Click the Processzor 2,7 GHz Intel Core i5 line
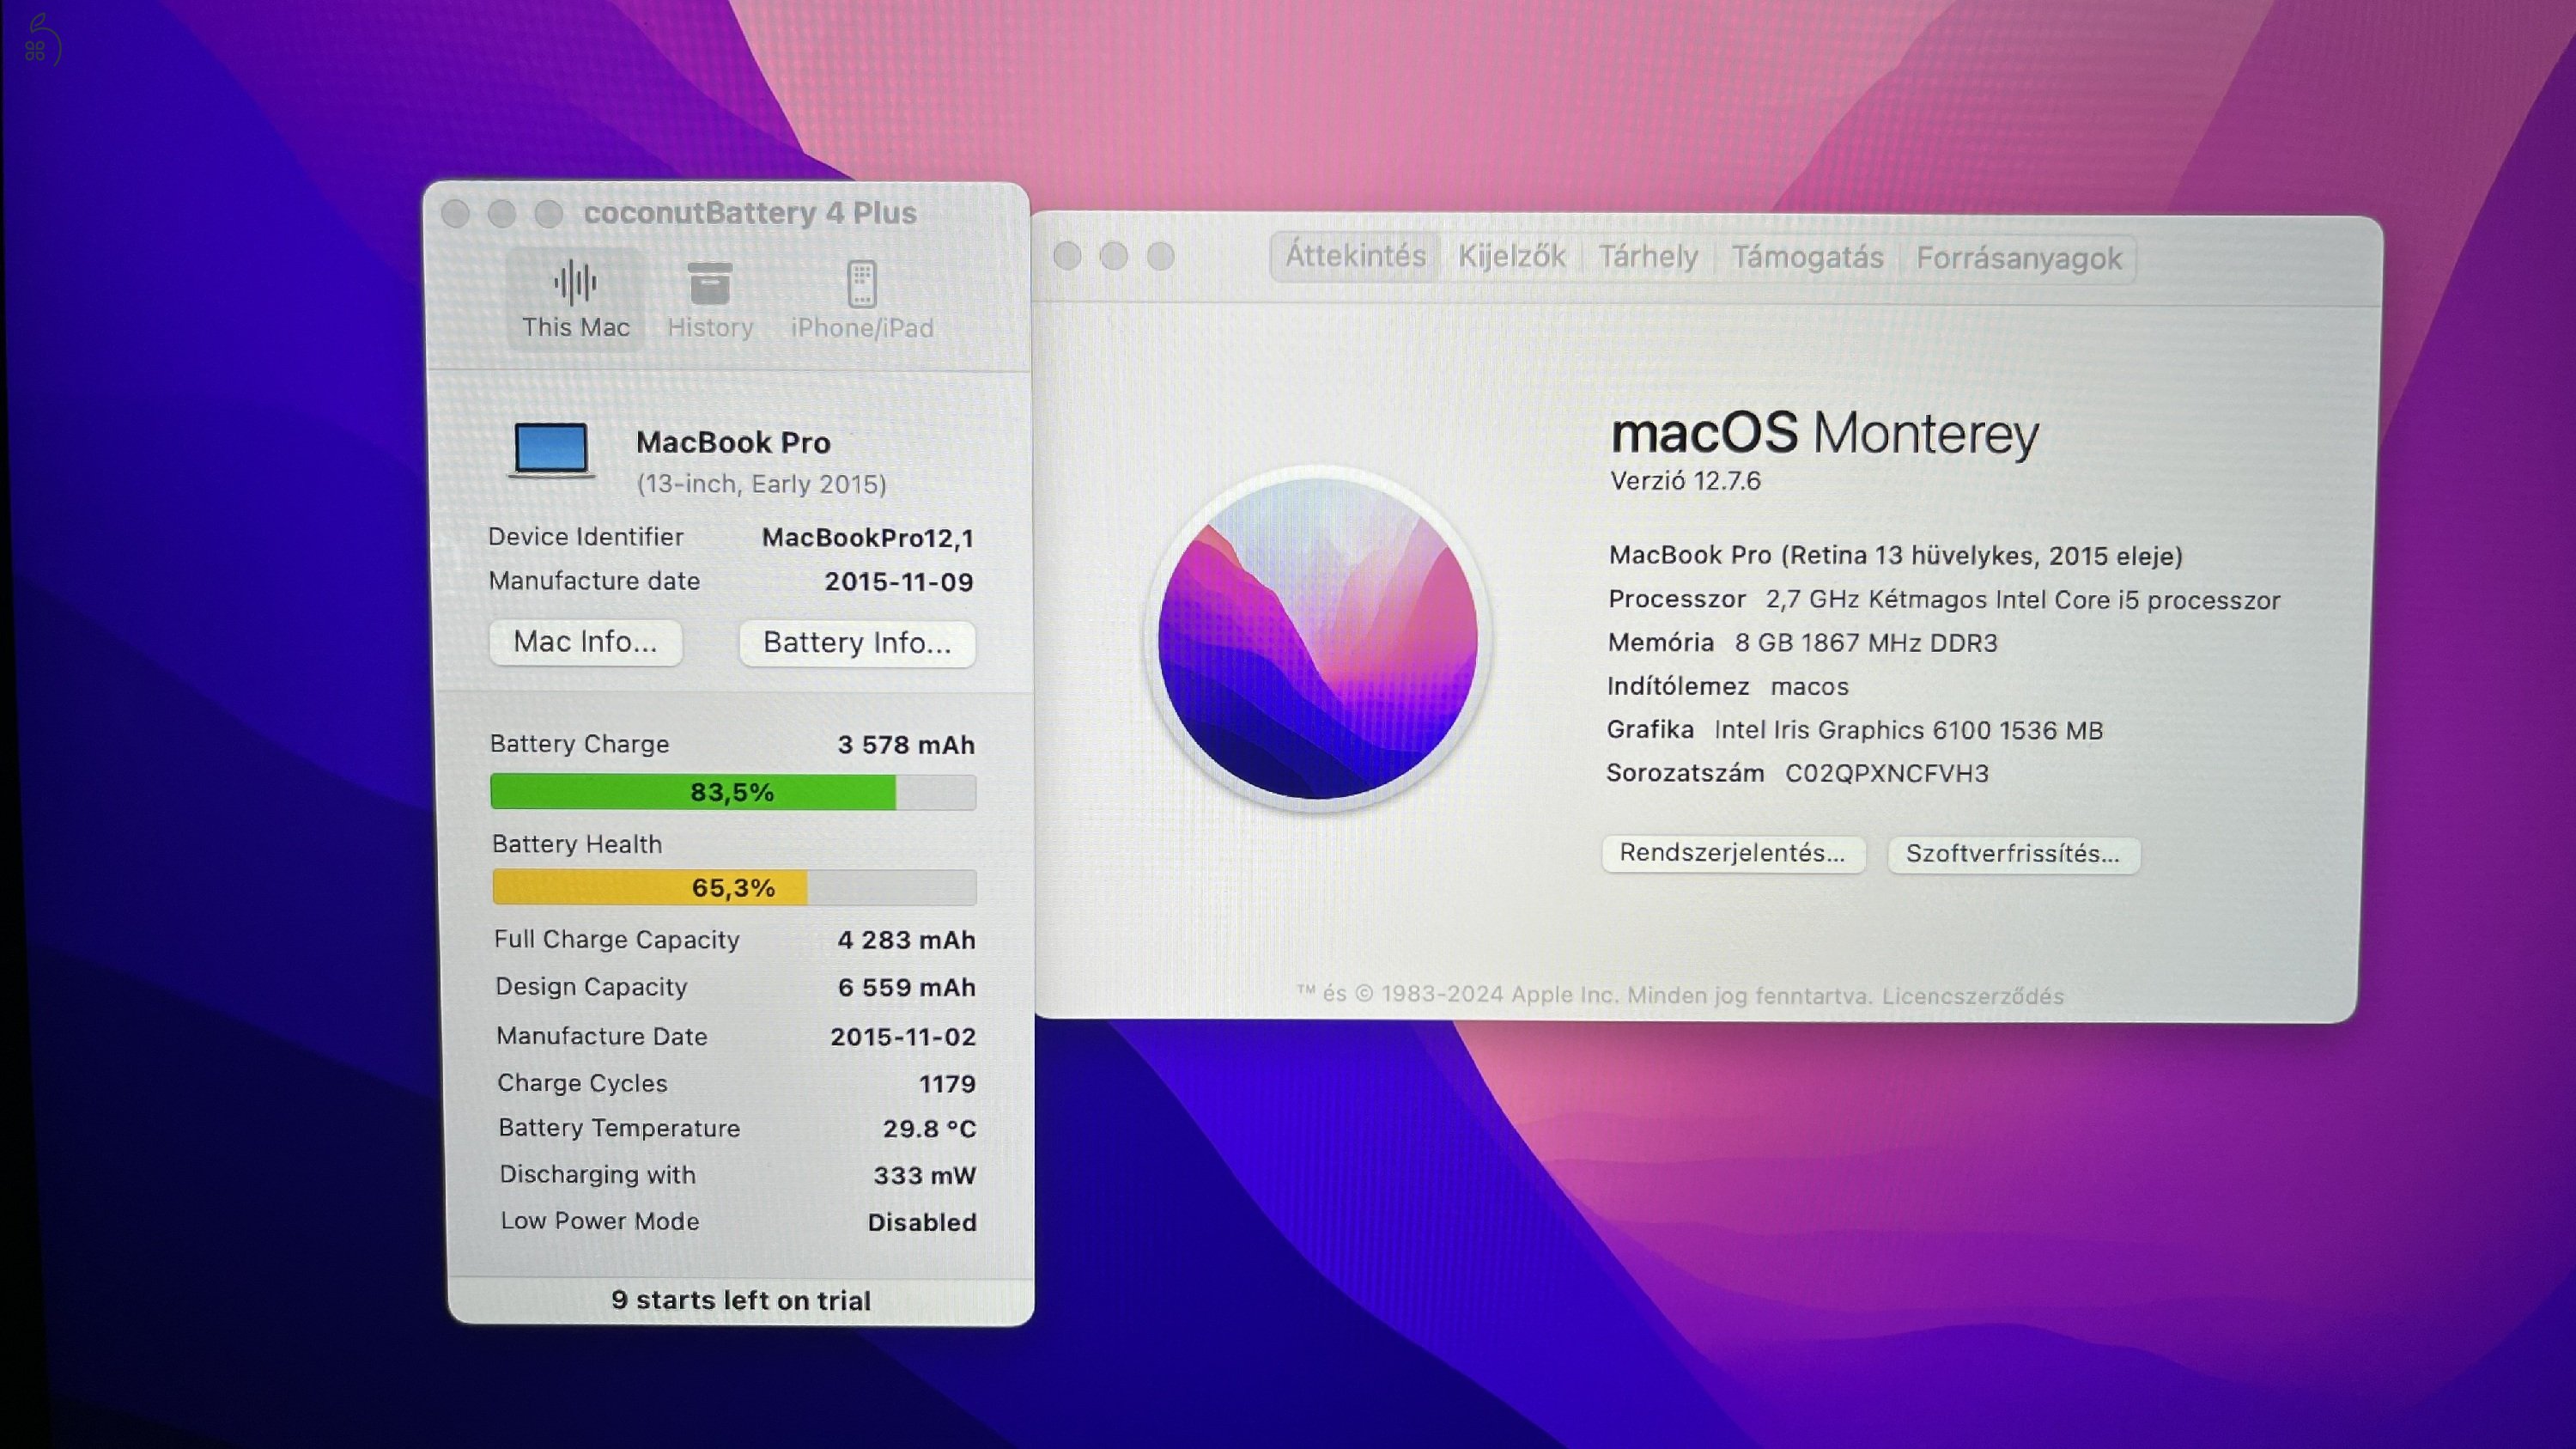Viewport: 2576px width, 1449px height. [1944, 599]
